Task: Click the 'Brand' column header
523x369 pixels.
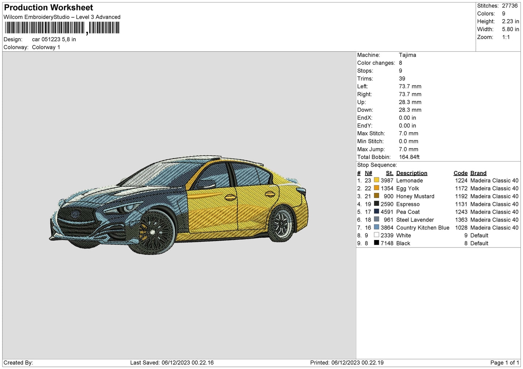Action: pos(478,173)
